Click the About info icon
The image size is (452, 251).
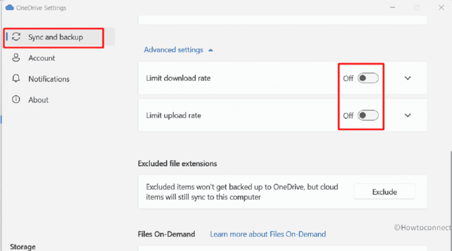point(16,100)
